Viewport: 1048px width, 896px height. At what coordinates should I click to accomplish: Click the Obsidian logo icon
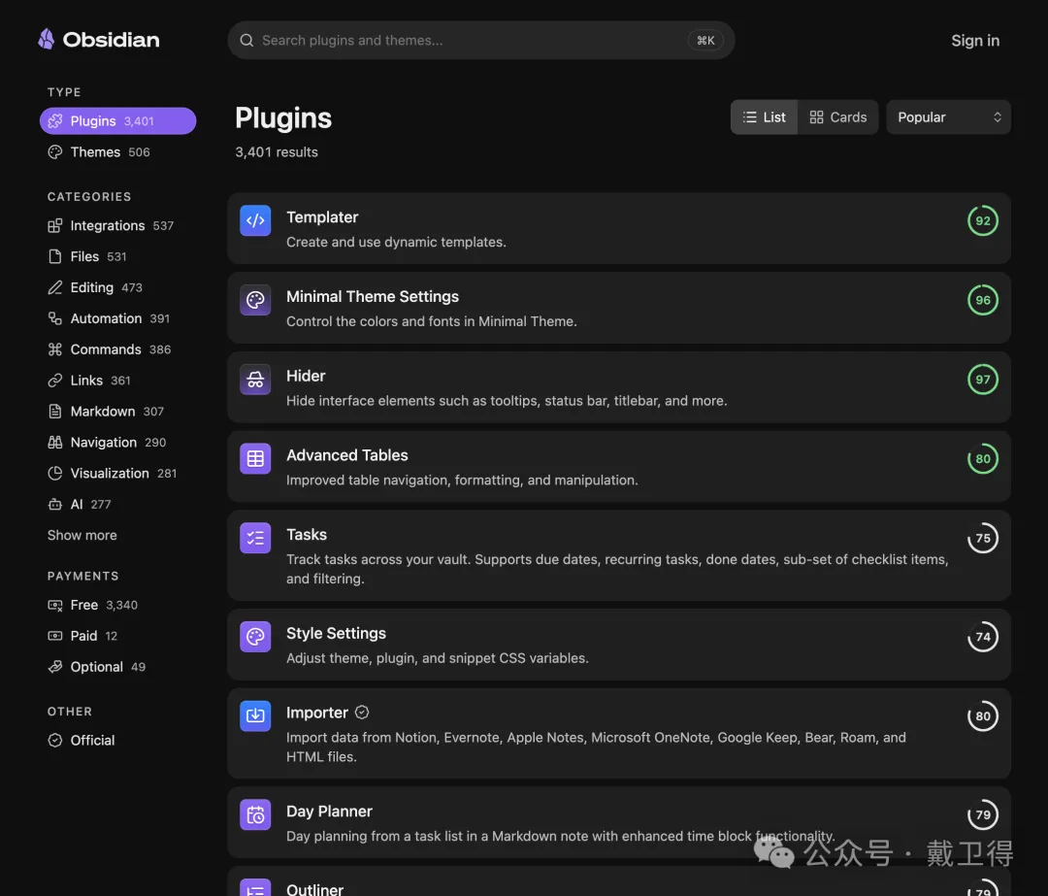(47, 40)
